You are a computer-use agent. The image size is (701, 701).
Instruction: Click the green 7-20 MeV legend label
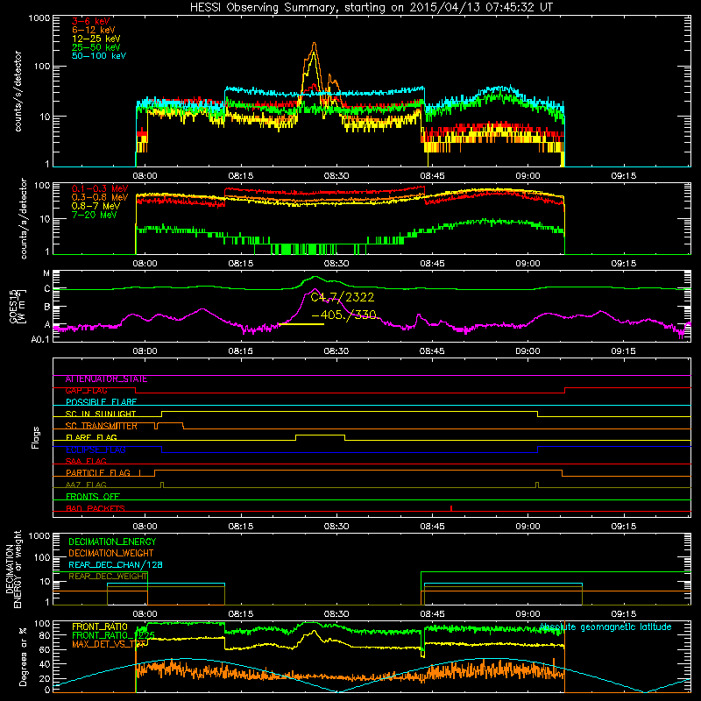tap(95, 215)
